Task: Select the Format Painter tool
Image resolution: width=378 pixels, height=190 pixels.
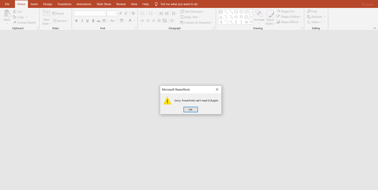Action: pos(25,22)
